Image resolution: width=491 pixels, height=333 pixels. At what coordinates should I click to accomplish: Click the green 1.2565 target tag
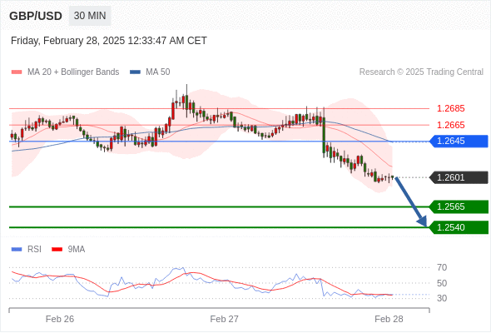[459, 206]
